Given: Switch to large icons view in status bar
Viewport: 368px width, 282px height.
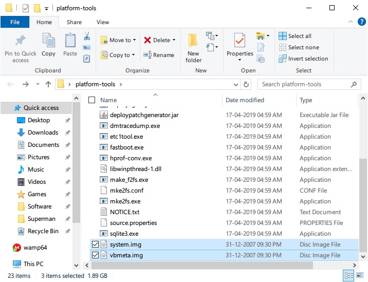Looking at the screenshot, I should click(x=360, y=275).
